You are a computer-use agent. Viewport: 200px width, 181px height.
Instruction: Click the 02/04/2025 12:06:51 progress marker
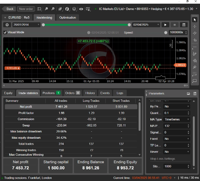click(89, 33)
